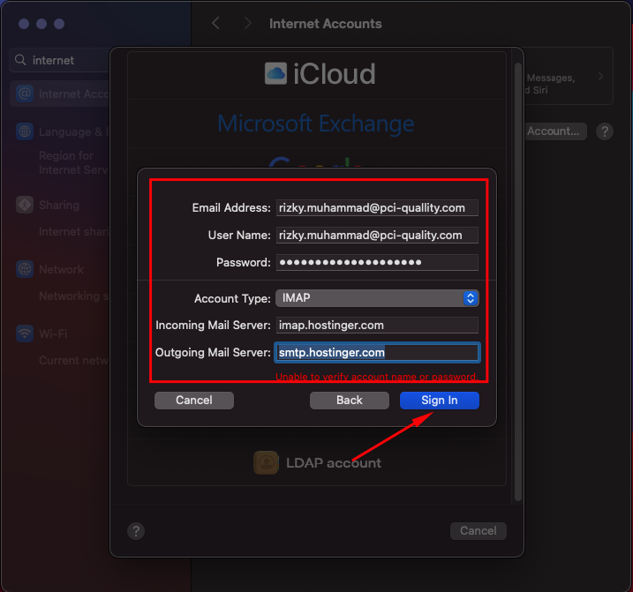Open help question mark in Internet Accounts
The height and width of the screenshot is (592, 633).
605,131
